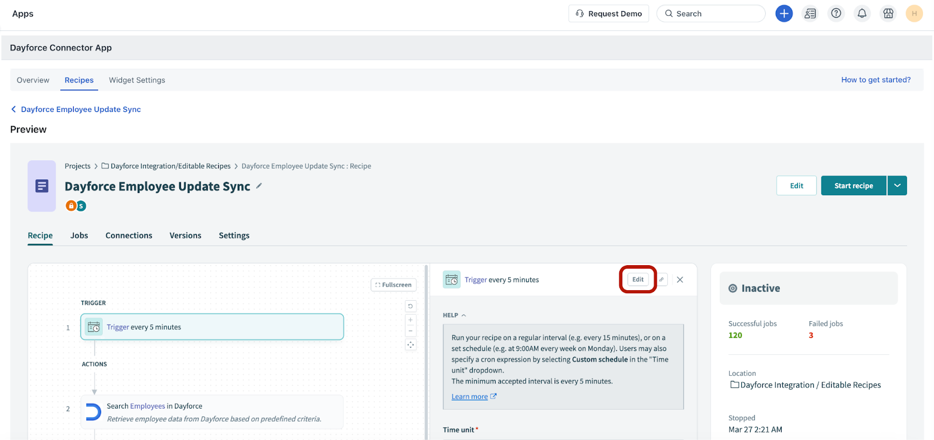Click the Fullscreen button
Viewport: 934px width, 440px height.
click(393, 285)
